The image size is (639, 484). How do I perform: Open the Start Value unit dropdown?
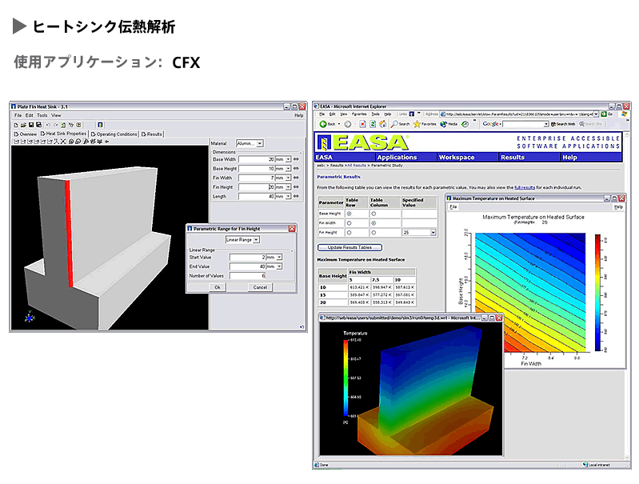point(279,258)
